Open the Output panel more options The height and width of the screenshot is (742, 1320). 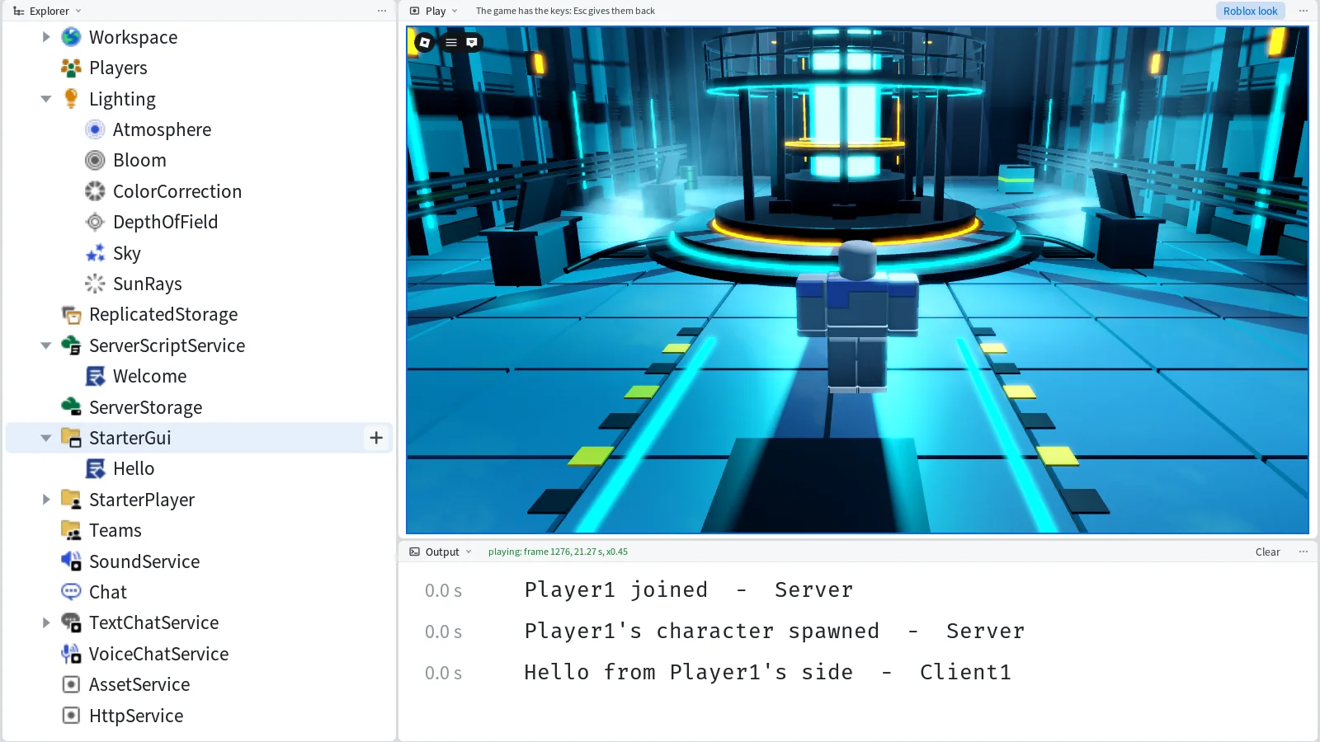[1303, 552]
